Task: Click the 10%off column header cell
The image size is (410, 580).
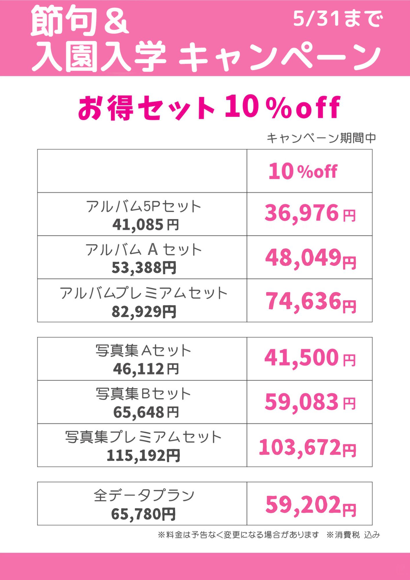Action: (309, 171)
